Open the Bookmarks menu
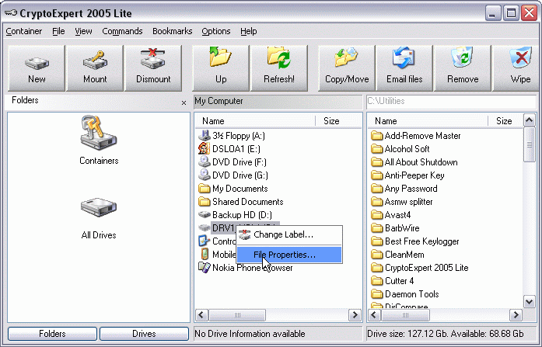Image resolution: width=542 pixels, height=347 pixels. tap(172, 31)
